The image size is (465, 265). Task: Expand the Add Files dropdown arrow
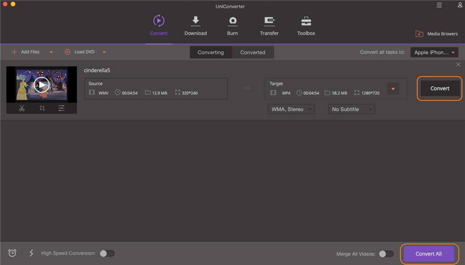coord(51,52)
